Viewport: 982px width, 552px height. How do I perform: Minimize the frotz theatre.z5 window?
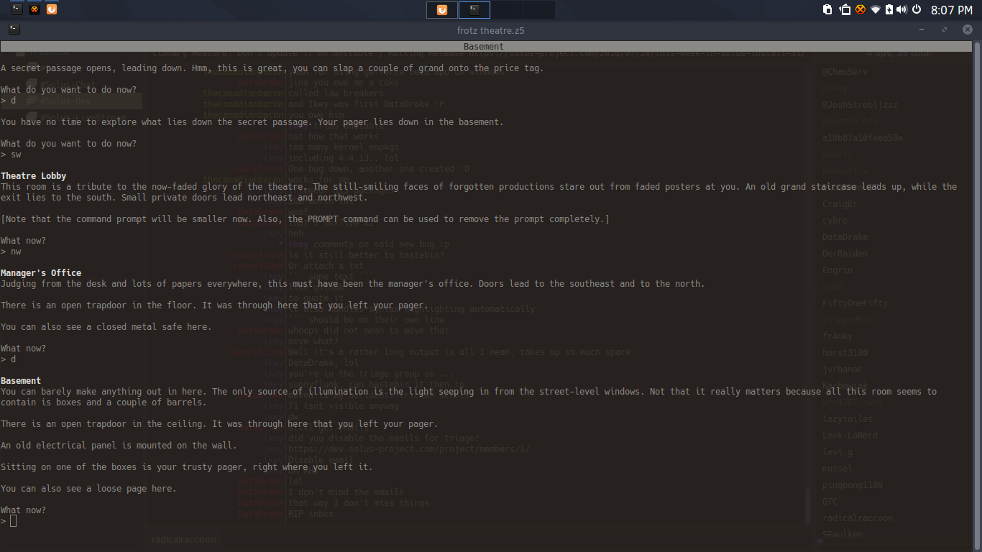coord(922,30)
